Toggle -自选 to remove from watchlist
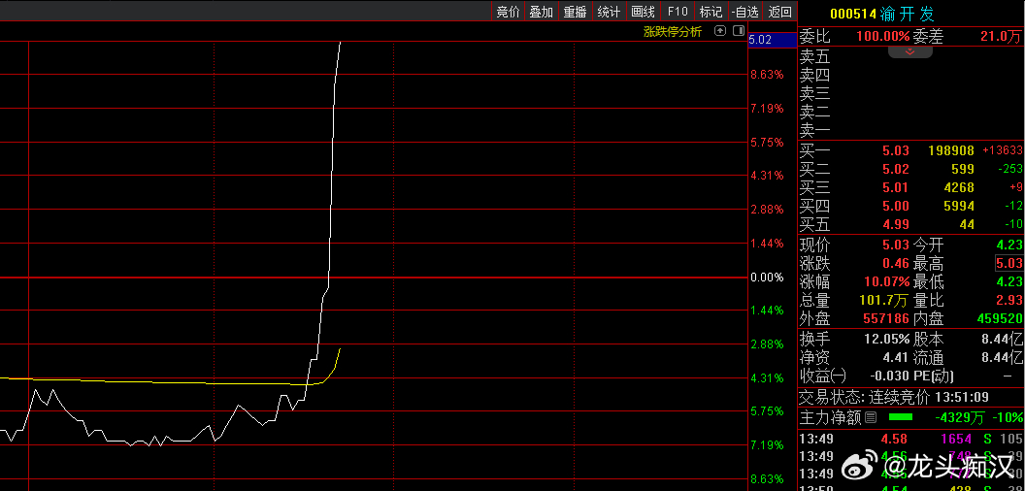 coord(744,12)
